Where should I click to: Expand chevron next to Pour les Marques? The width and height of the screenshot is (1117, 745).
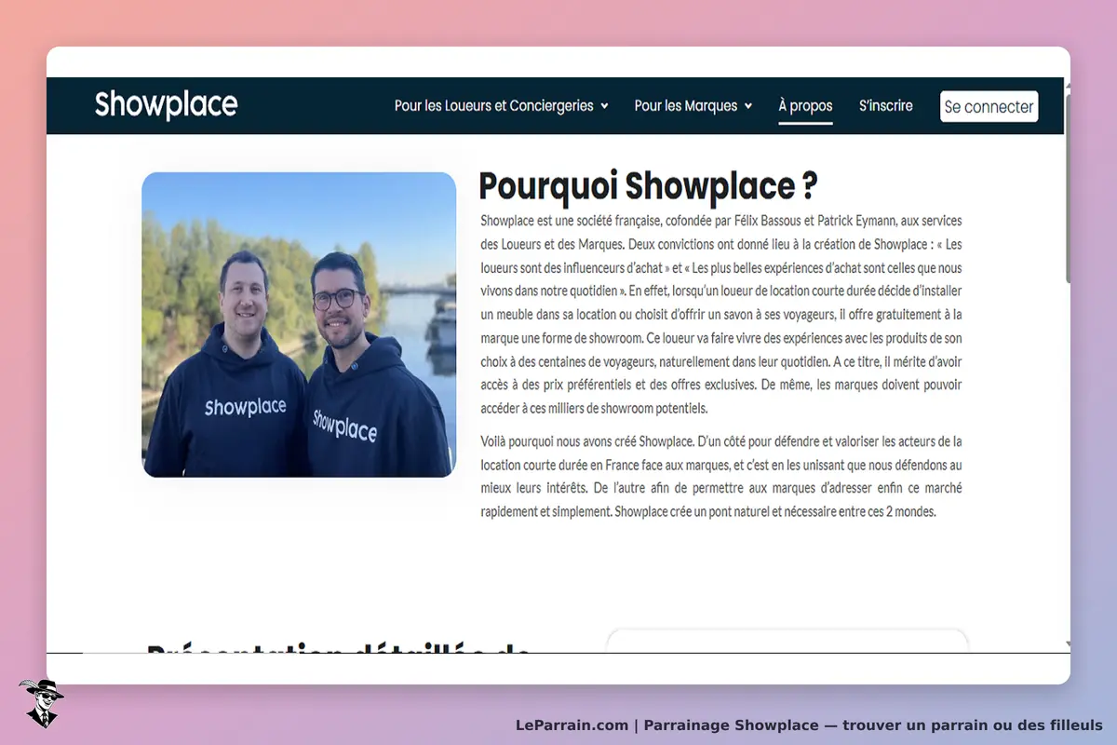click(x=747, y=106)
